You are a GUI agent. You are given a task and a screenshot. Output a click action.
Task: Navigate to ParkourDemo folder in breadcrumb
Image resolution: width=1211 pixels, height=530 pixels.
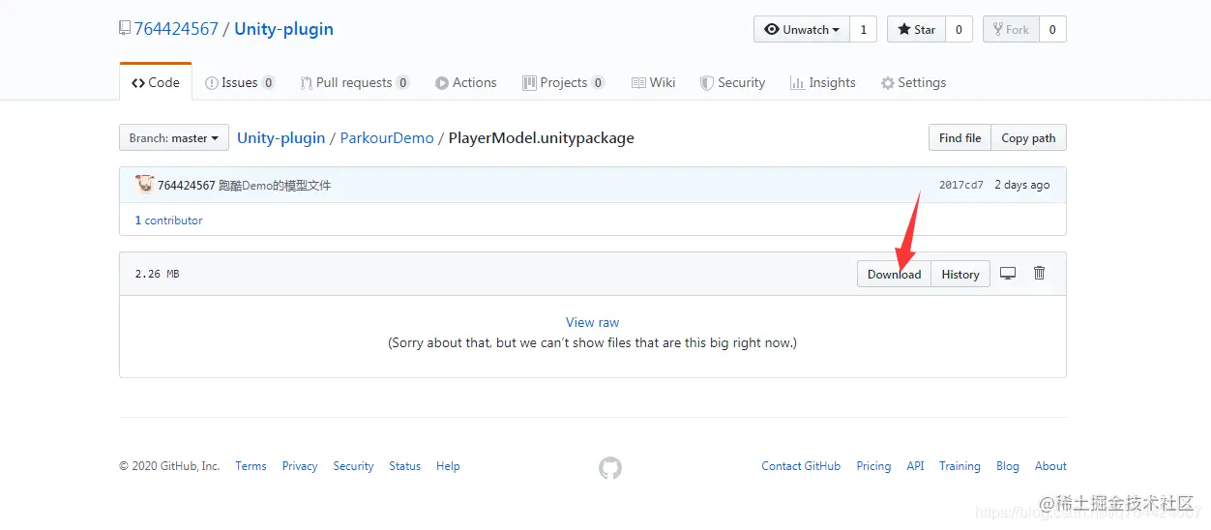click(x=387, y=137)
